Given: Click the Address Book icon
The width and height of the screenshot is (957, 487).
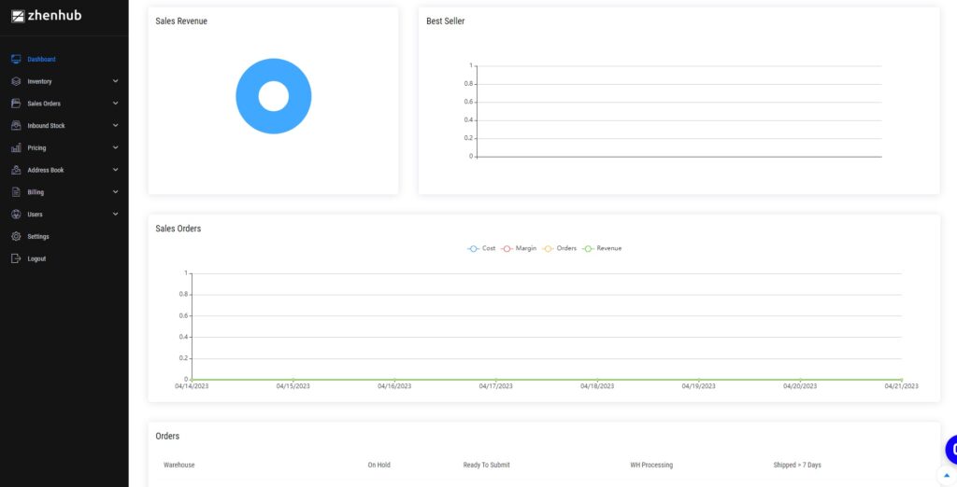Looking at the screenshot, I should coord(16,170).
